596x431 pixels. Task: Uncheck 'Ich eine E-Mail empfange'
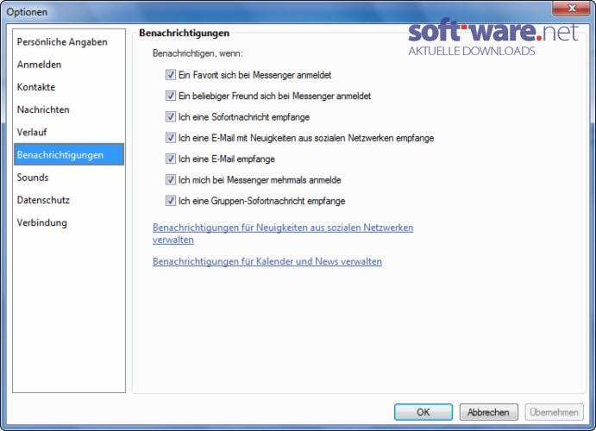click(171, 159)
